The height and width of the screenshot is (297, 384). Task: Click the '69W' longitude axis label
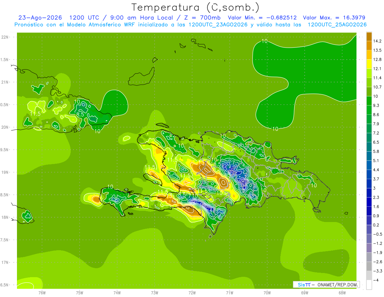(305, 293)
